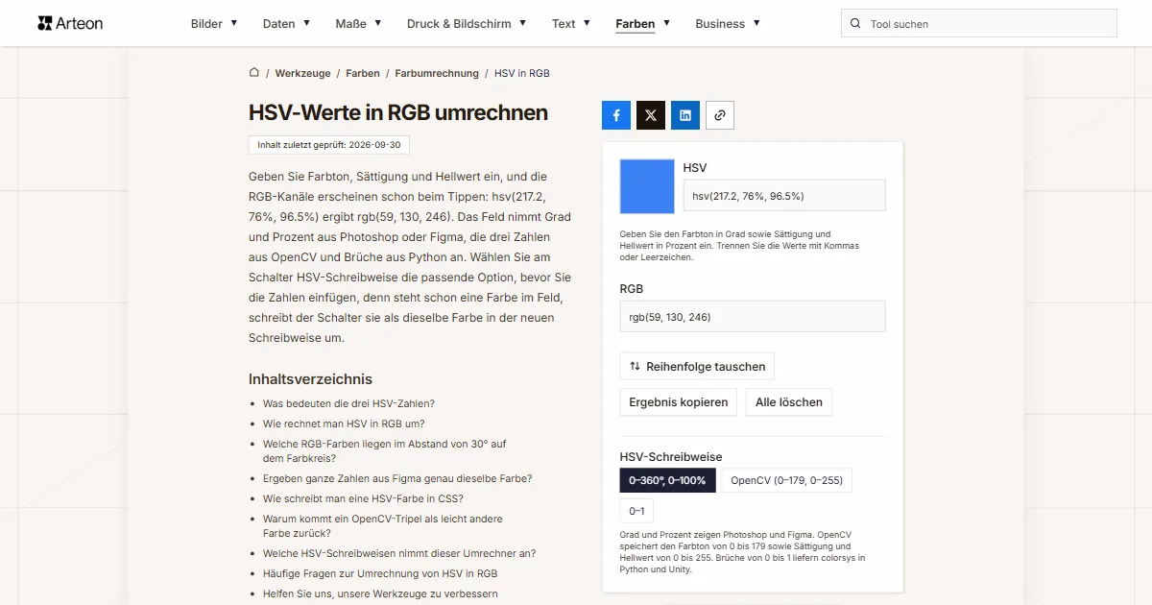The image size is (1152, 605).
Task: Click the swap arrows icon in Reihenfolge tauschen
Action: pos(635,366)
